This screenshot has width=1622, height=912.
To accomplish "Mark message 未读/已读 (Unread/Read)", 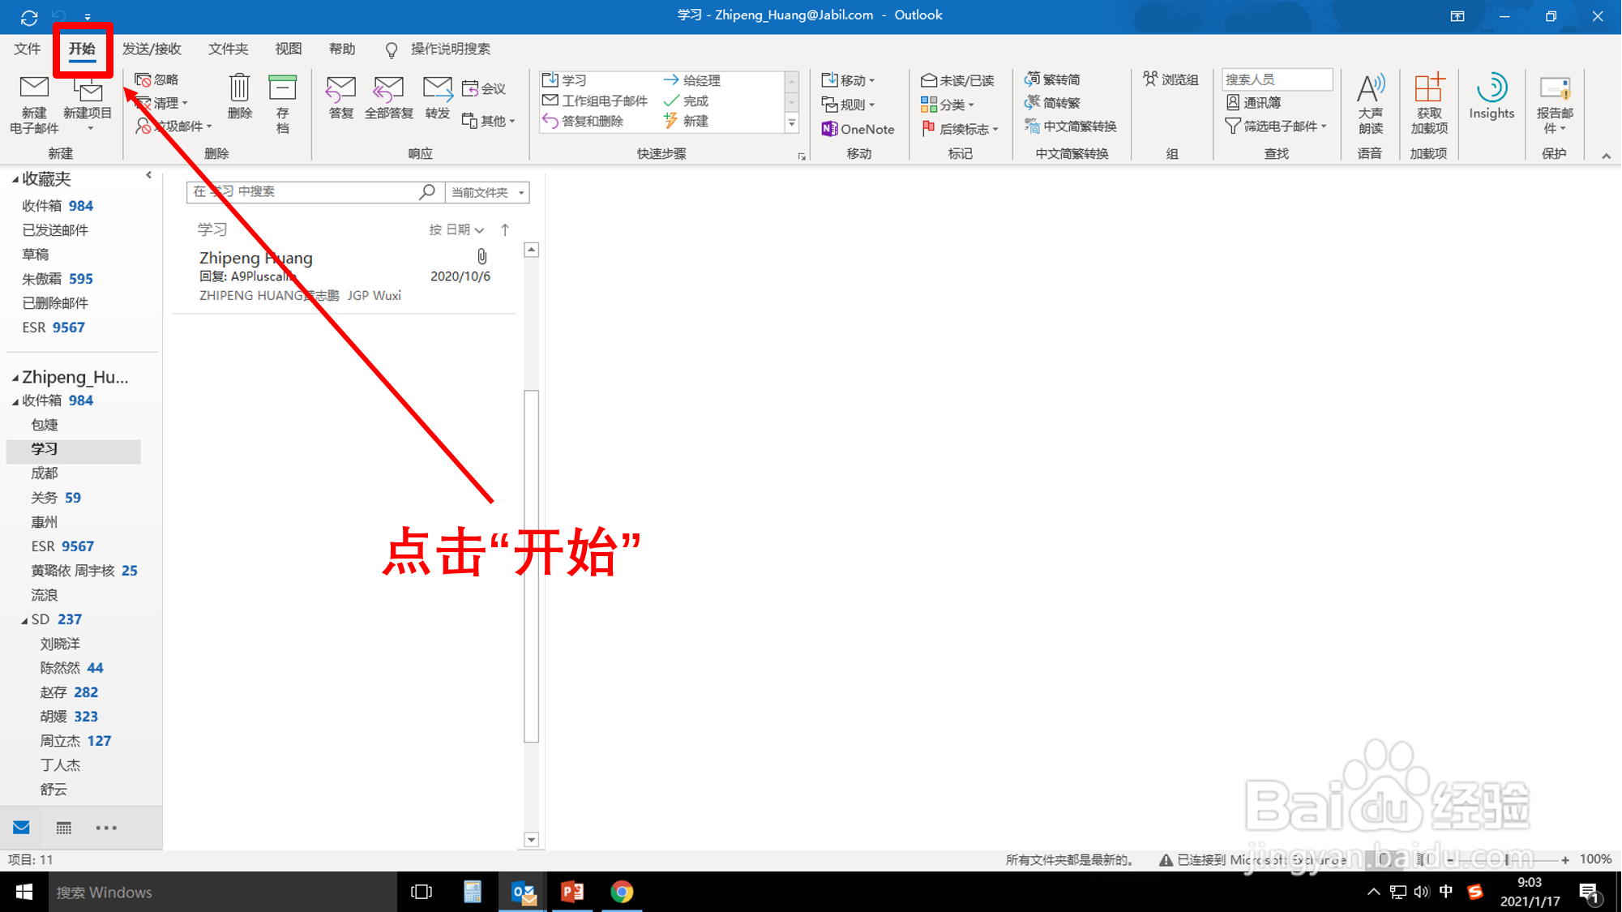I will 959,79.
